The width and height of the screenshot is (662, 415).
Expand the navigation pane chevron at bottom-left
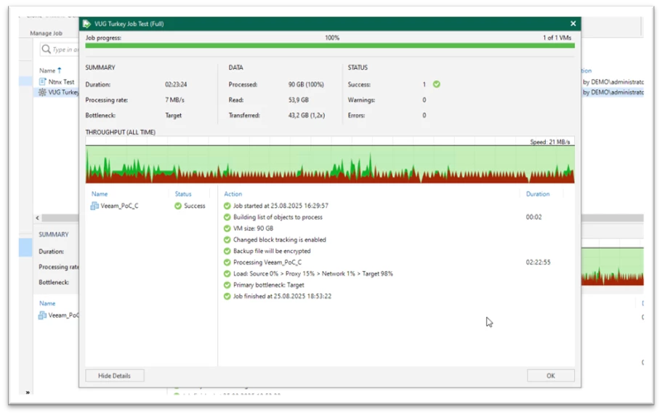pos(28,392)
